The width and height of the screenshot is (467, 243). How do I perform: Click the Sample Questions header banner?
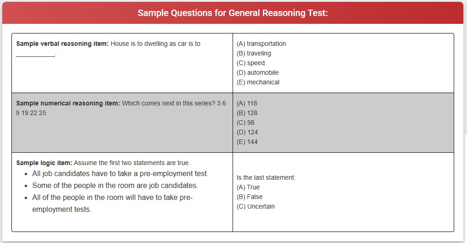(x=233, y=13)
